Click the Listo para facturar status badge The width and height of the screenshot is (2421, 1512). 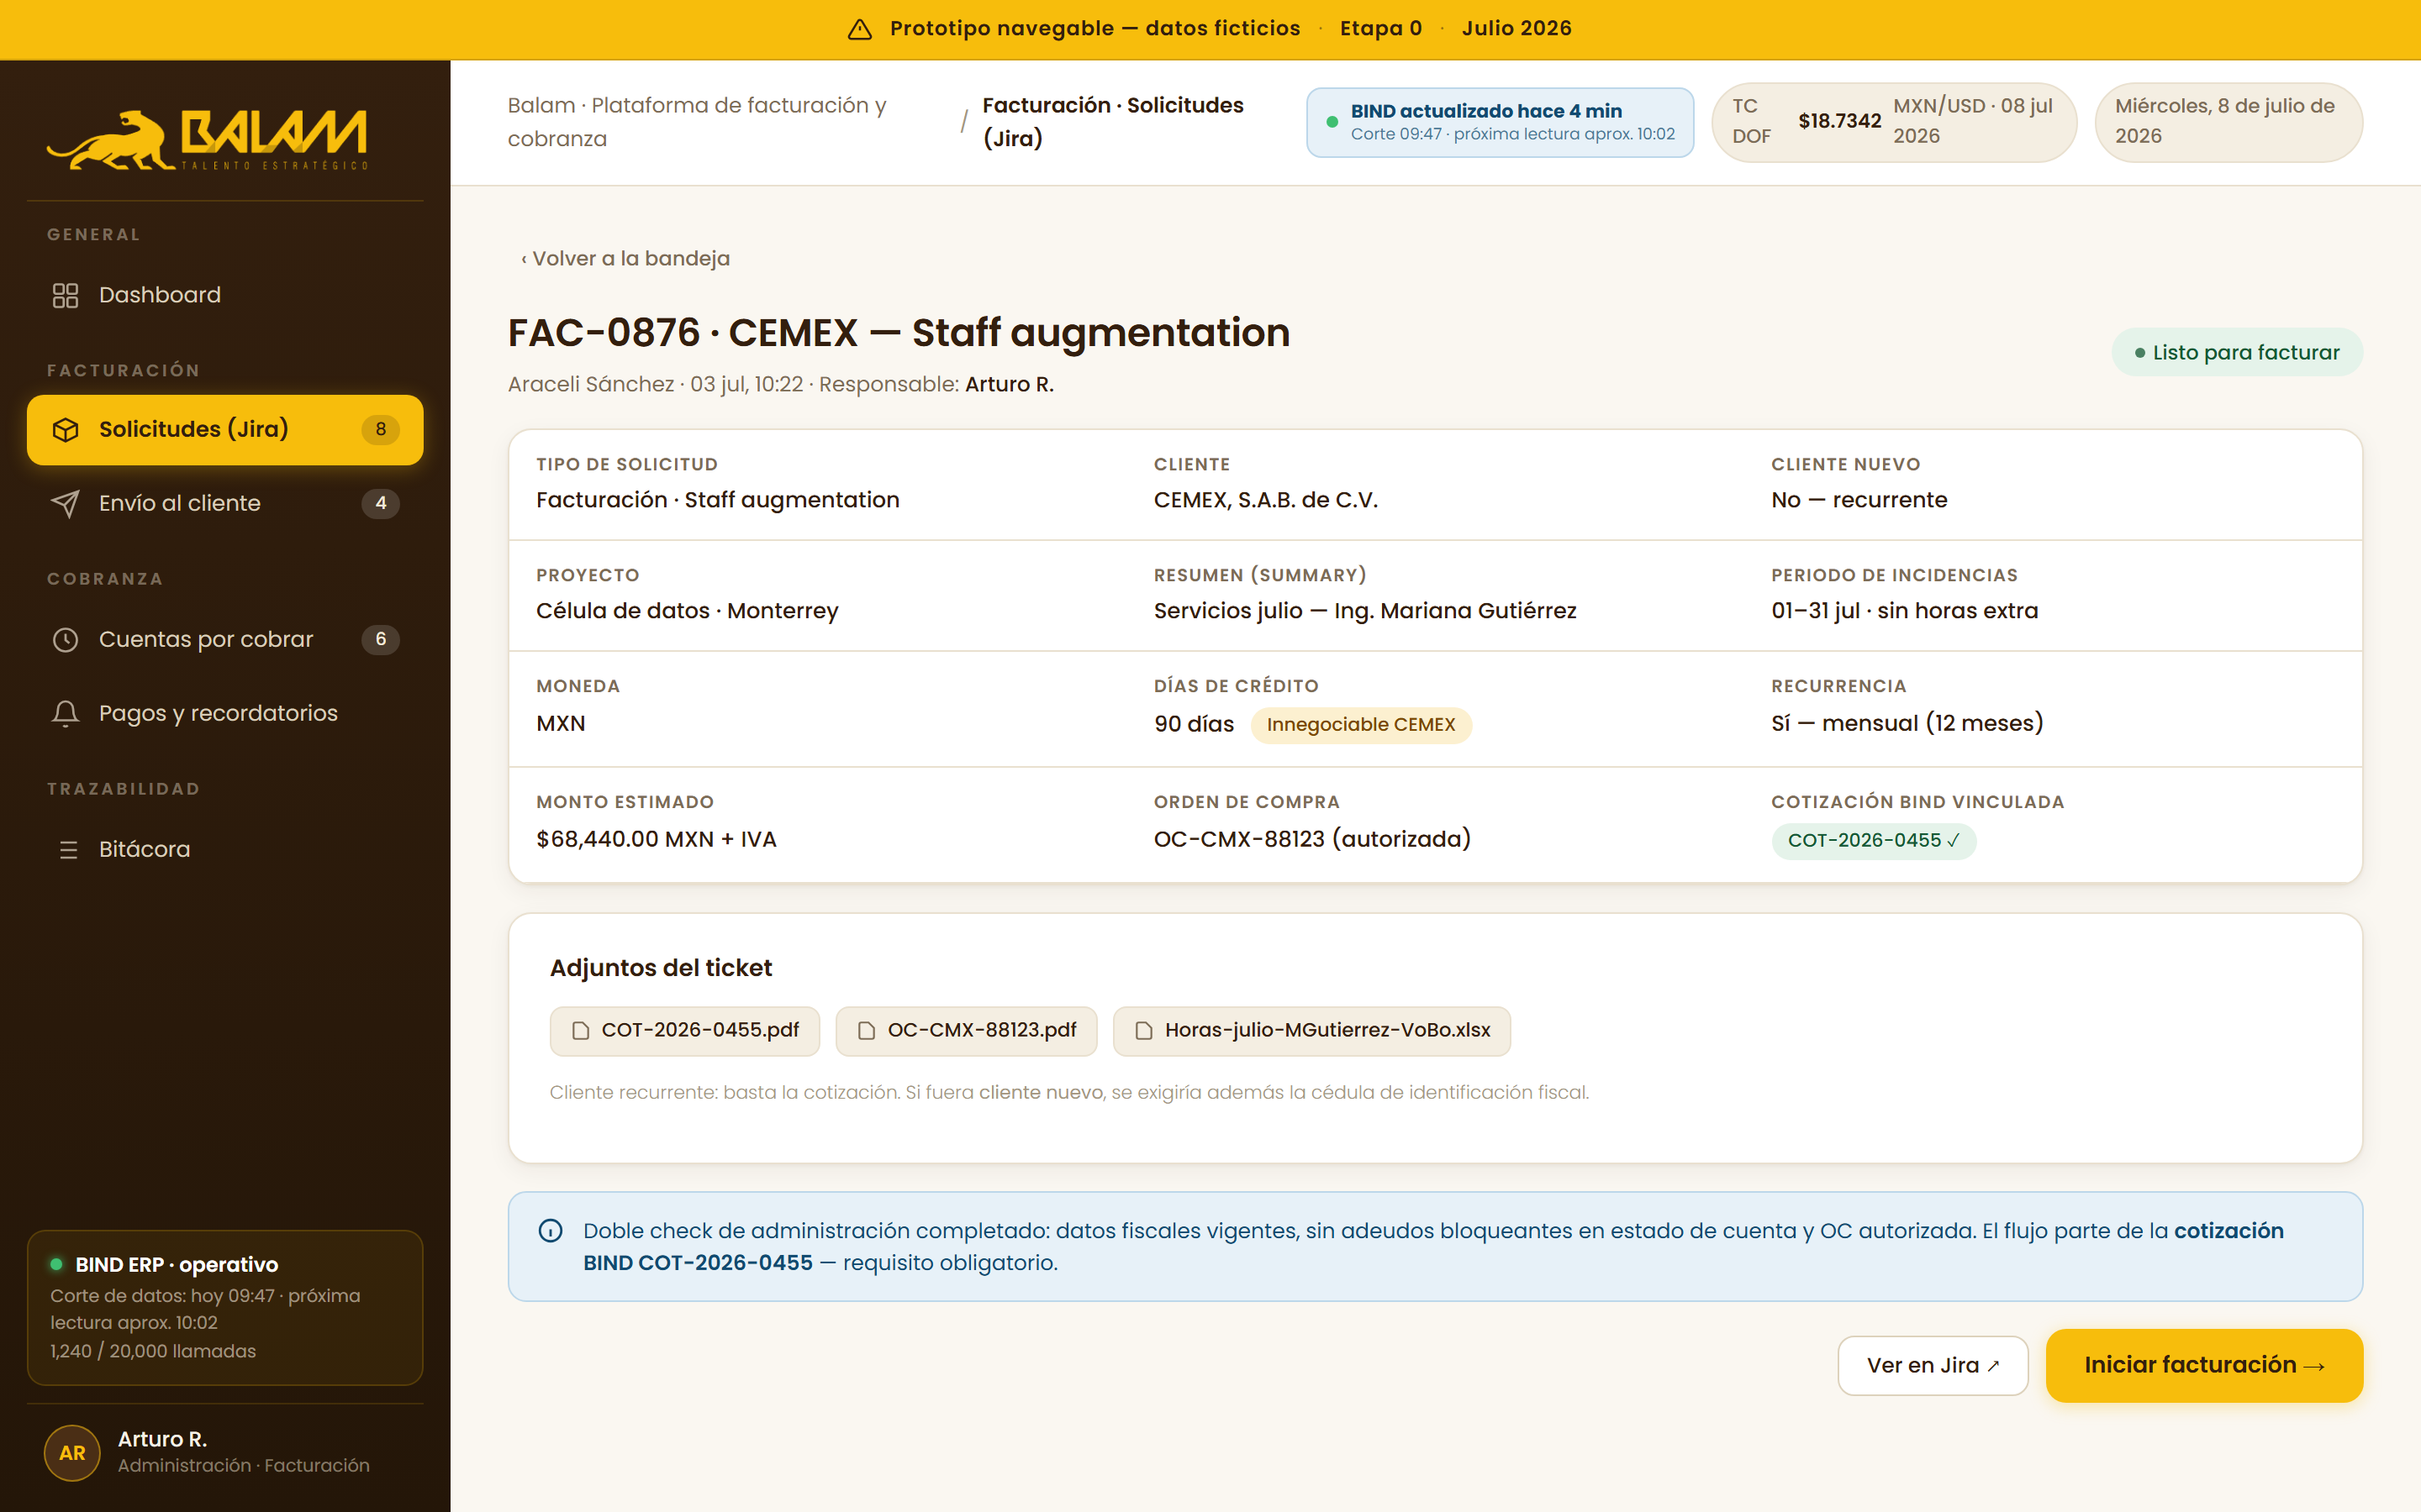pyautogui.click(x=2237, y=353)
